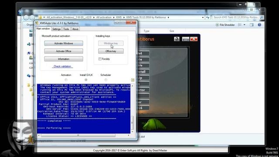Click the 'KMS' breadcrumb in address bar
The height and width of the screenshot is (157, 279).
coord(119,17)
